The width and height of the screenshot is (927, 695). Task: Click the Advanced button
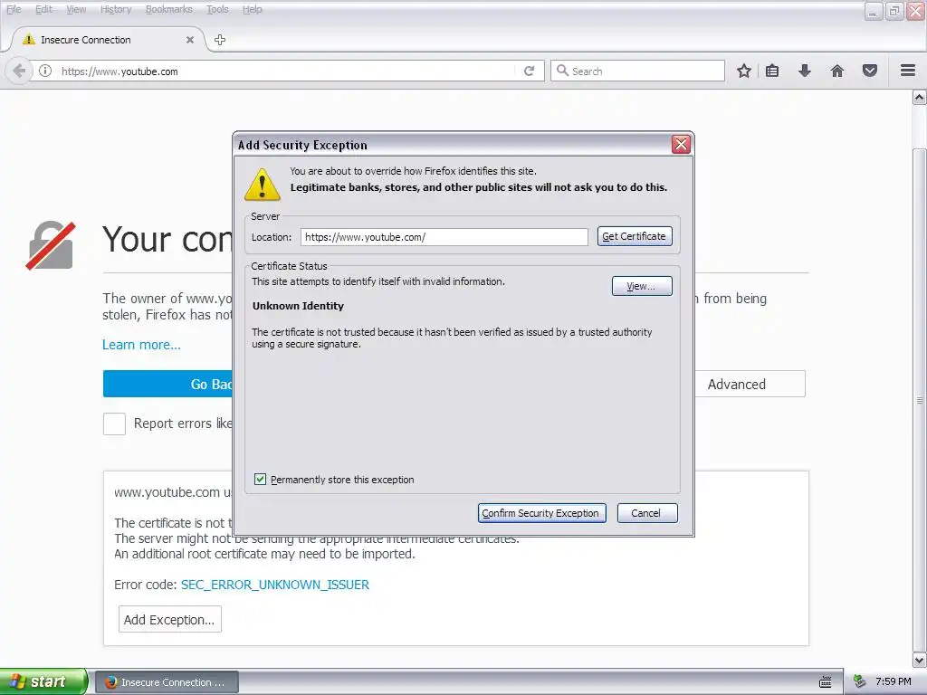click(x=749, y=384)
